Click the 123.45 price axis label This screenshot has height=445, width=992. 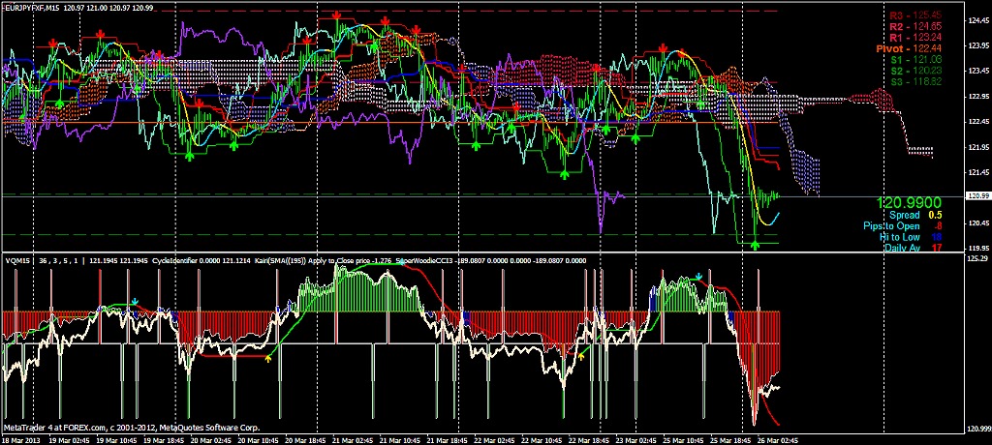(978, 71)
